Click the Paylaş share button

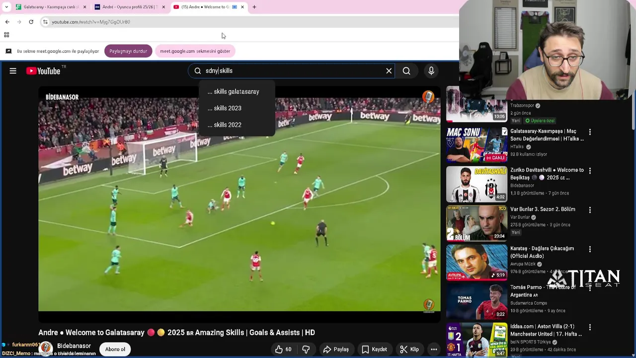(x=336, y=350)
